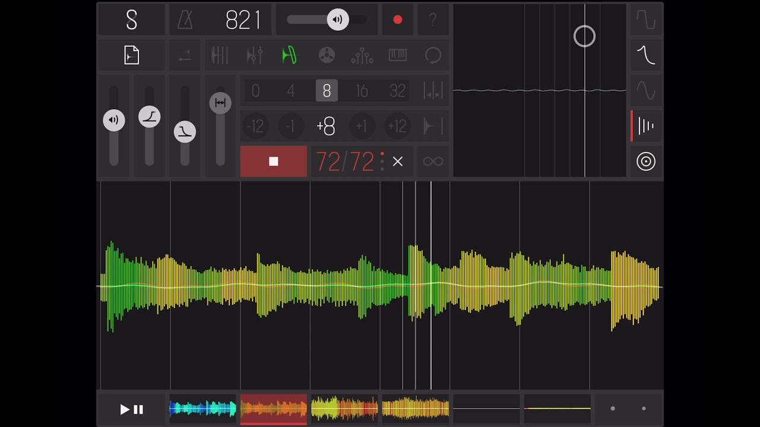Click the XY pad circle handle

[584, 37]
